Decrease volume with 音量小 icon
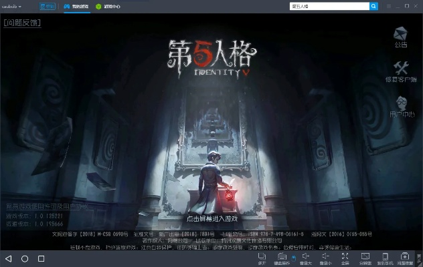Viewport: 423px width, 267px height. 325,259
